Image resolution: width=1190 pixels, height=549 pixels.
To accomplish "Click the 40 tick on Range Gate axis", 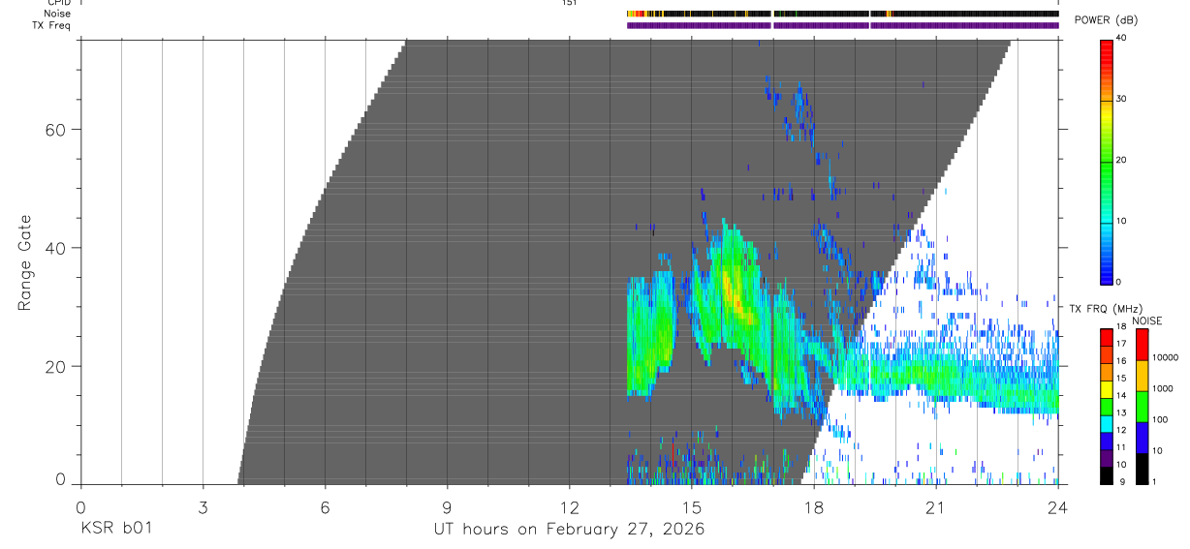I will 53,248.
